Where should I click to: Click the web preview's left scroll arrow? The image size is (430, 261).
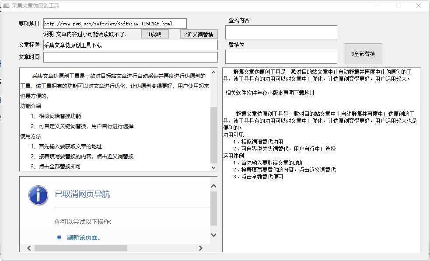point(29,248)
